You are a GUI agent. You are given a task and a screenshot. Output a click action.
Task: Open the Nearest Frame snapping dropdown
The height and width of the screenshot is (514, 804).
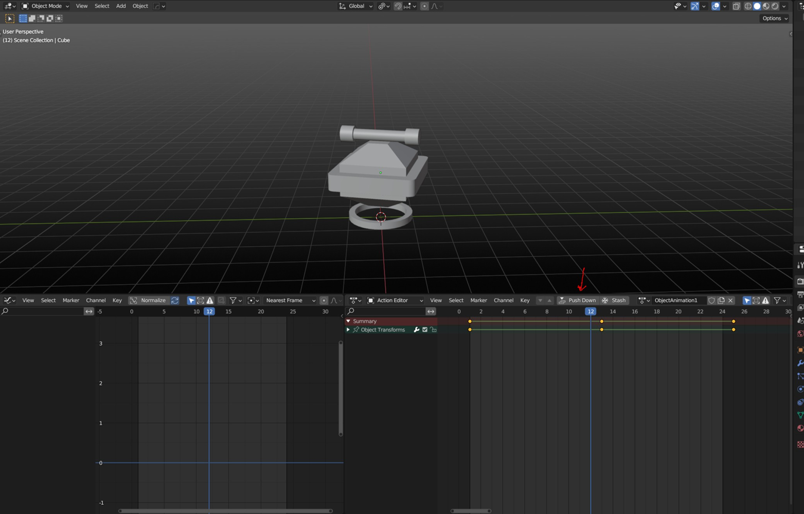tap(291, 300)
